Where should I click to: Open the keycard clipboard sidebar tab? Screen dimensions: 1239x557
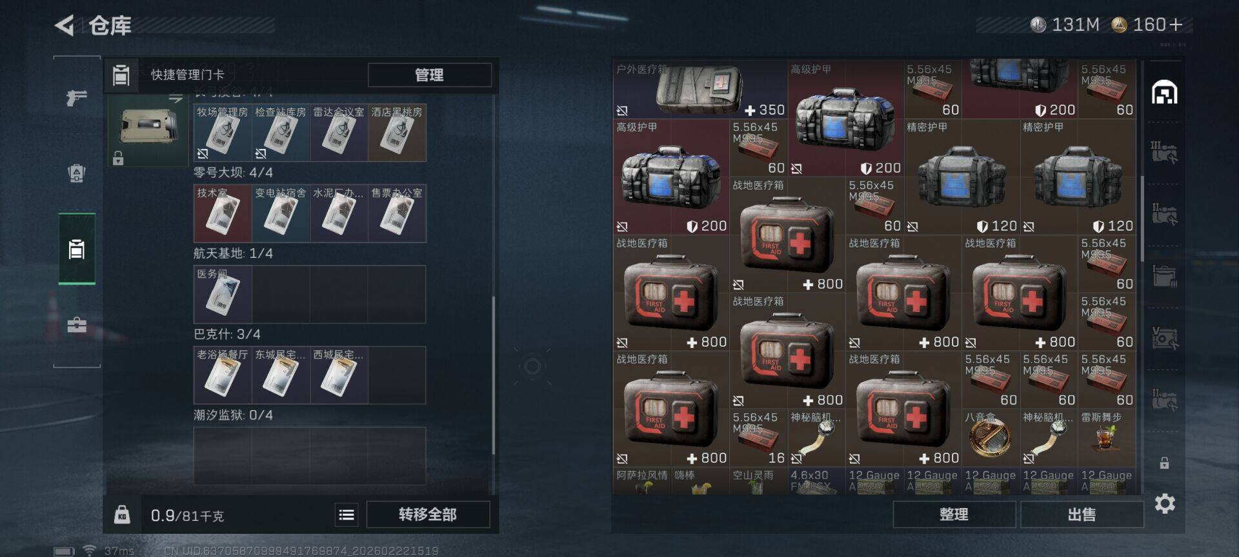[x=77, y=249]
